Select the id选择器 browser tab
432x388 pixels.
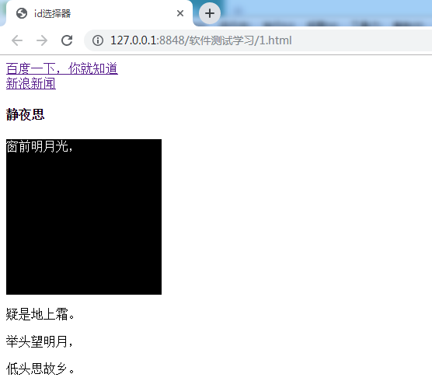click(99, 13)
